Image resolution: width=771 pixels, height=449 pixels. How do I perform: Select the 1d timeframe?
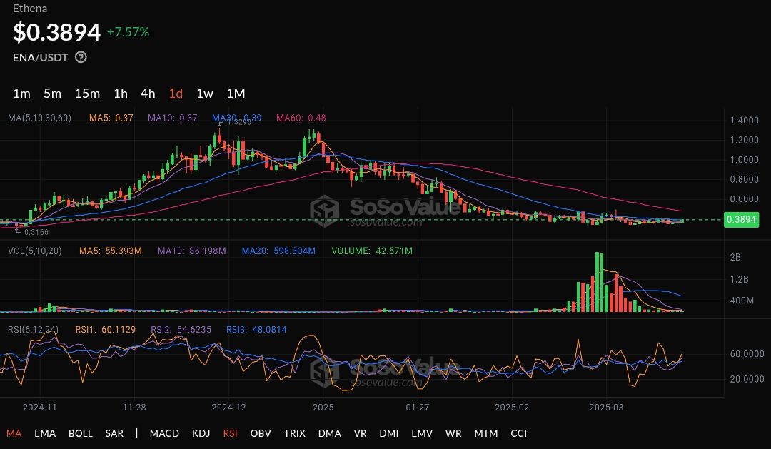pos(176,94)
